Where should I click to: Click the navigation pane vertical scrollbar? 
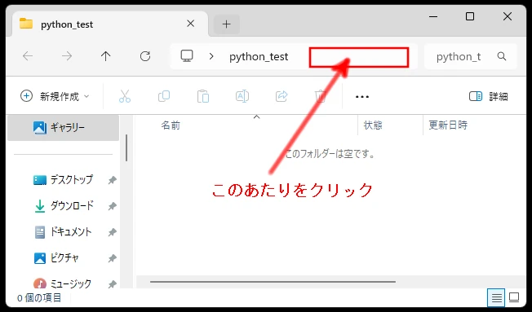[x=126, y=148]
